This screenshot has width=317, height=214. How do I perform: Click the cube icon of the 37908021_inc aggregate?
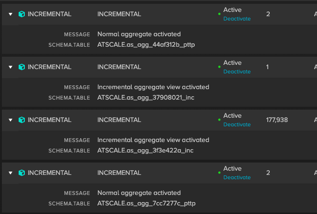click(21, 67)
